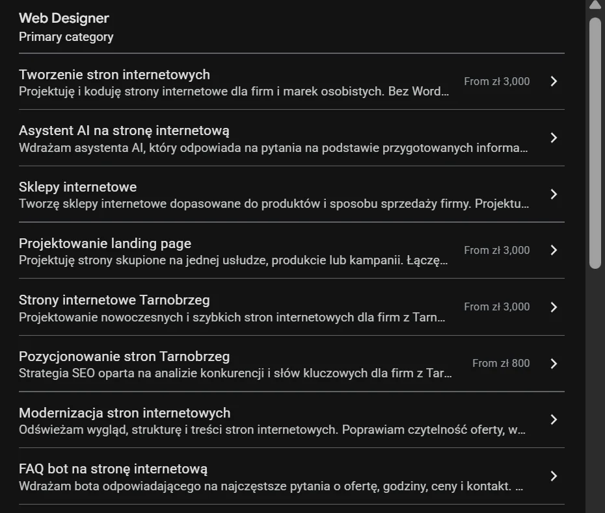Click description starting Wdrażam bota odpowiadającego

click(271, 486)
